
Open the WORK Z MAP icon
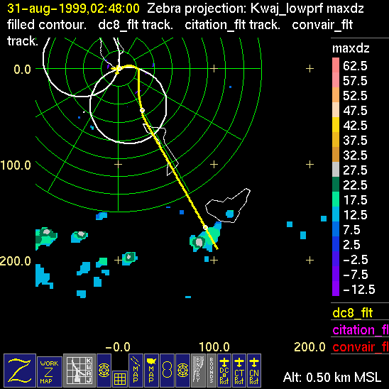point(50,372)
